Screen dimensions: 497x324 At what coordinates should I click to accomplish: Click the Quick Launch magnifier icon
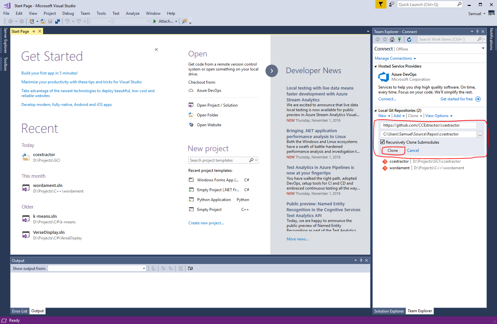coord(459,4)
